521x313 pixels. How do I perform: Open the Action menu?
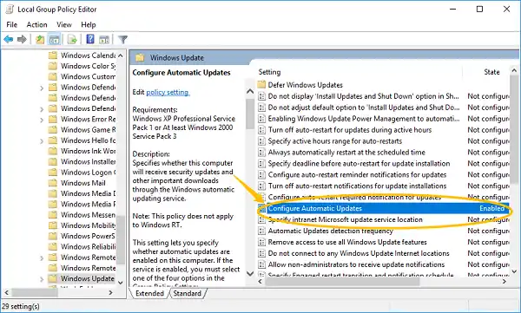point(36,24)
